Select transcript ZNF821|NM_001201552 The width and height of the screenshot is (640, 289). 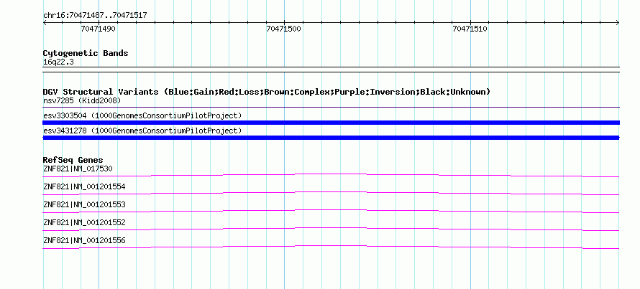pos(84,222)
